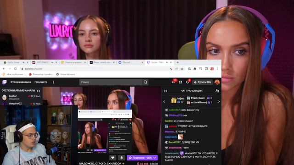
Task: Show previous gift leaderboard entries
Action: click(164, 102)
